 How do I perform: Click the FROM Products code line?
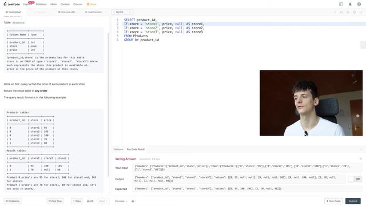(136, 36)
